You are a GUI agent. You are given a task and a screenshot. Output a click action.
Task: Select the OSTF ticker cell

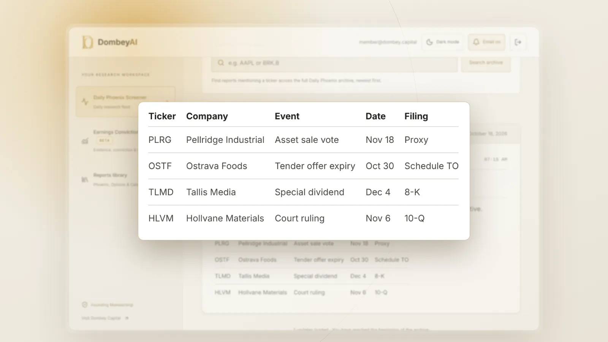[160, 166]
